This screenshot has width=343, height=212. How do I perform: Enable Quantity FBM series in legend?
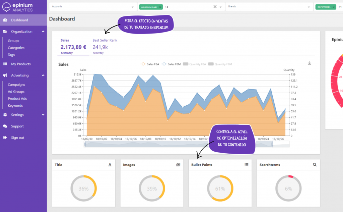(220, 64)
